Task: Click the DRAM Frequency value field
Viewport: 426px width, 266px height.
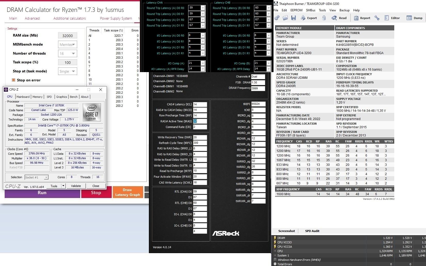Action: (258, 88)
